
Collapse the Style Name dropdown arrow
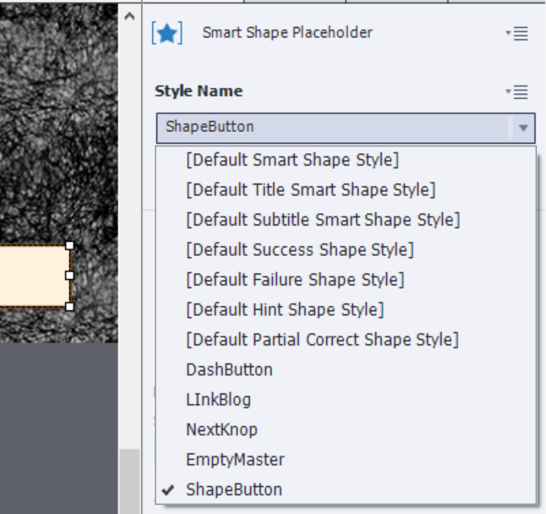(x=523, y=128)
